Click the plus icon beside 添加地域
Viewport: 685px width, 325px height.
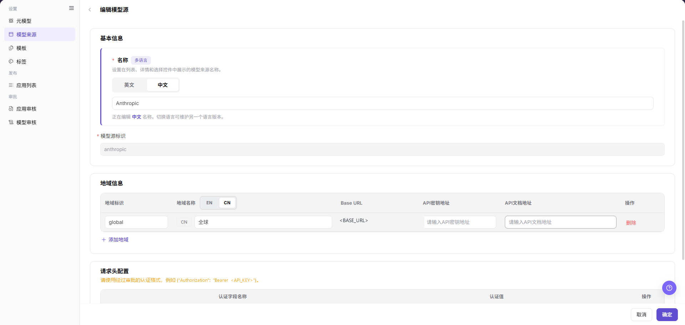[x=104, y=240]
